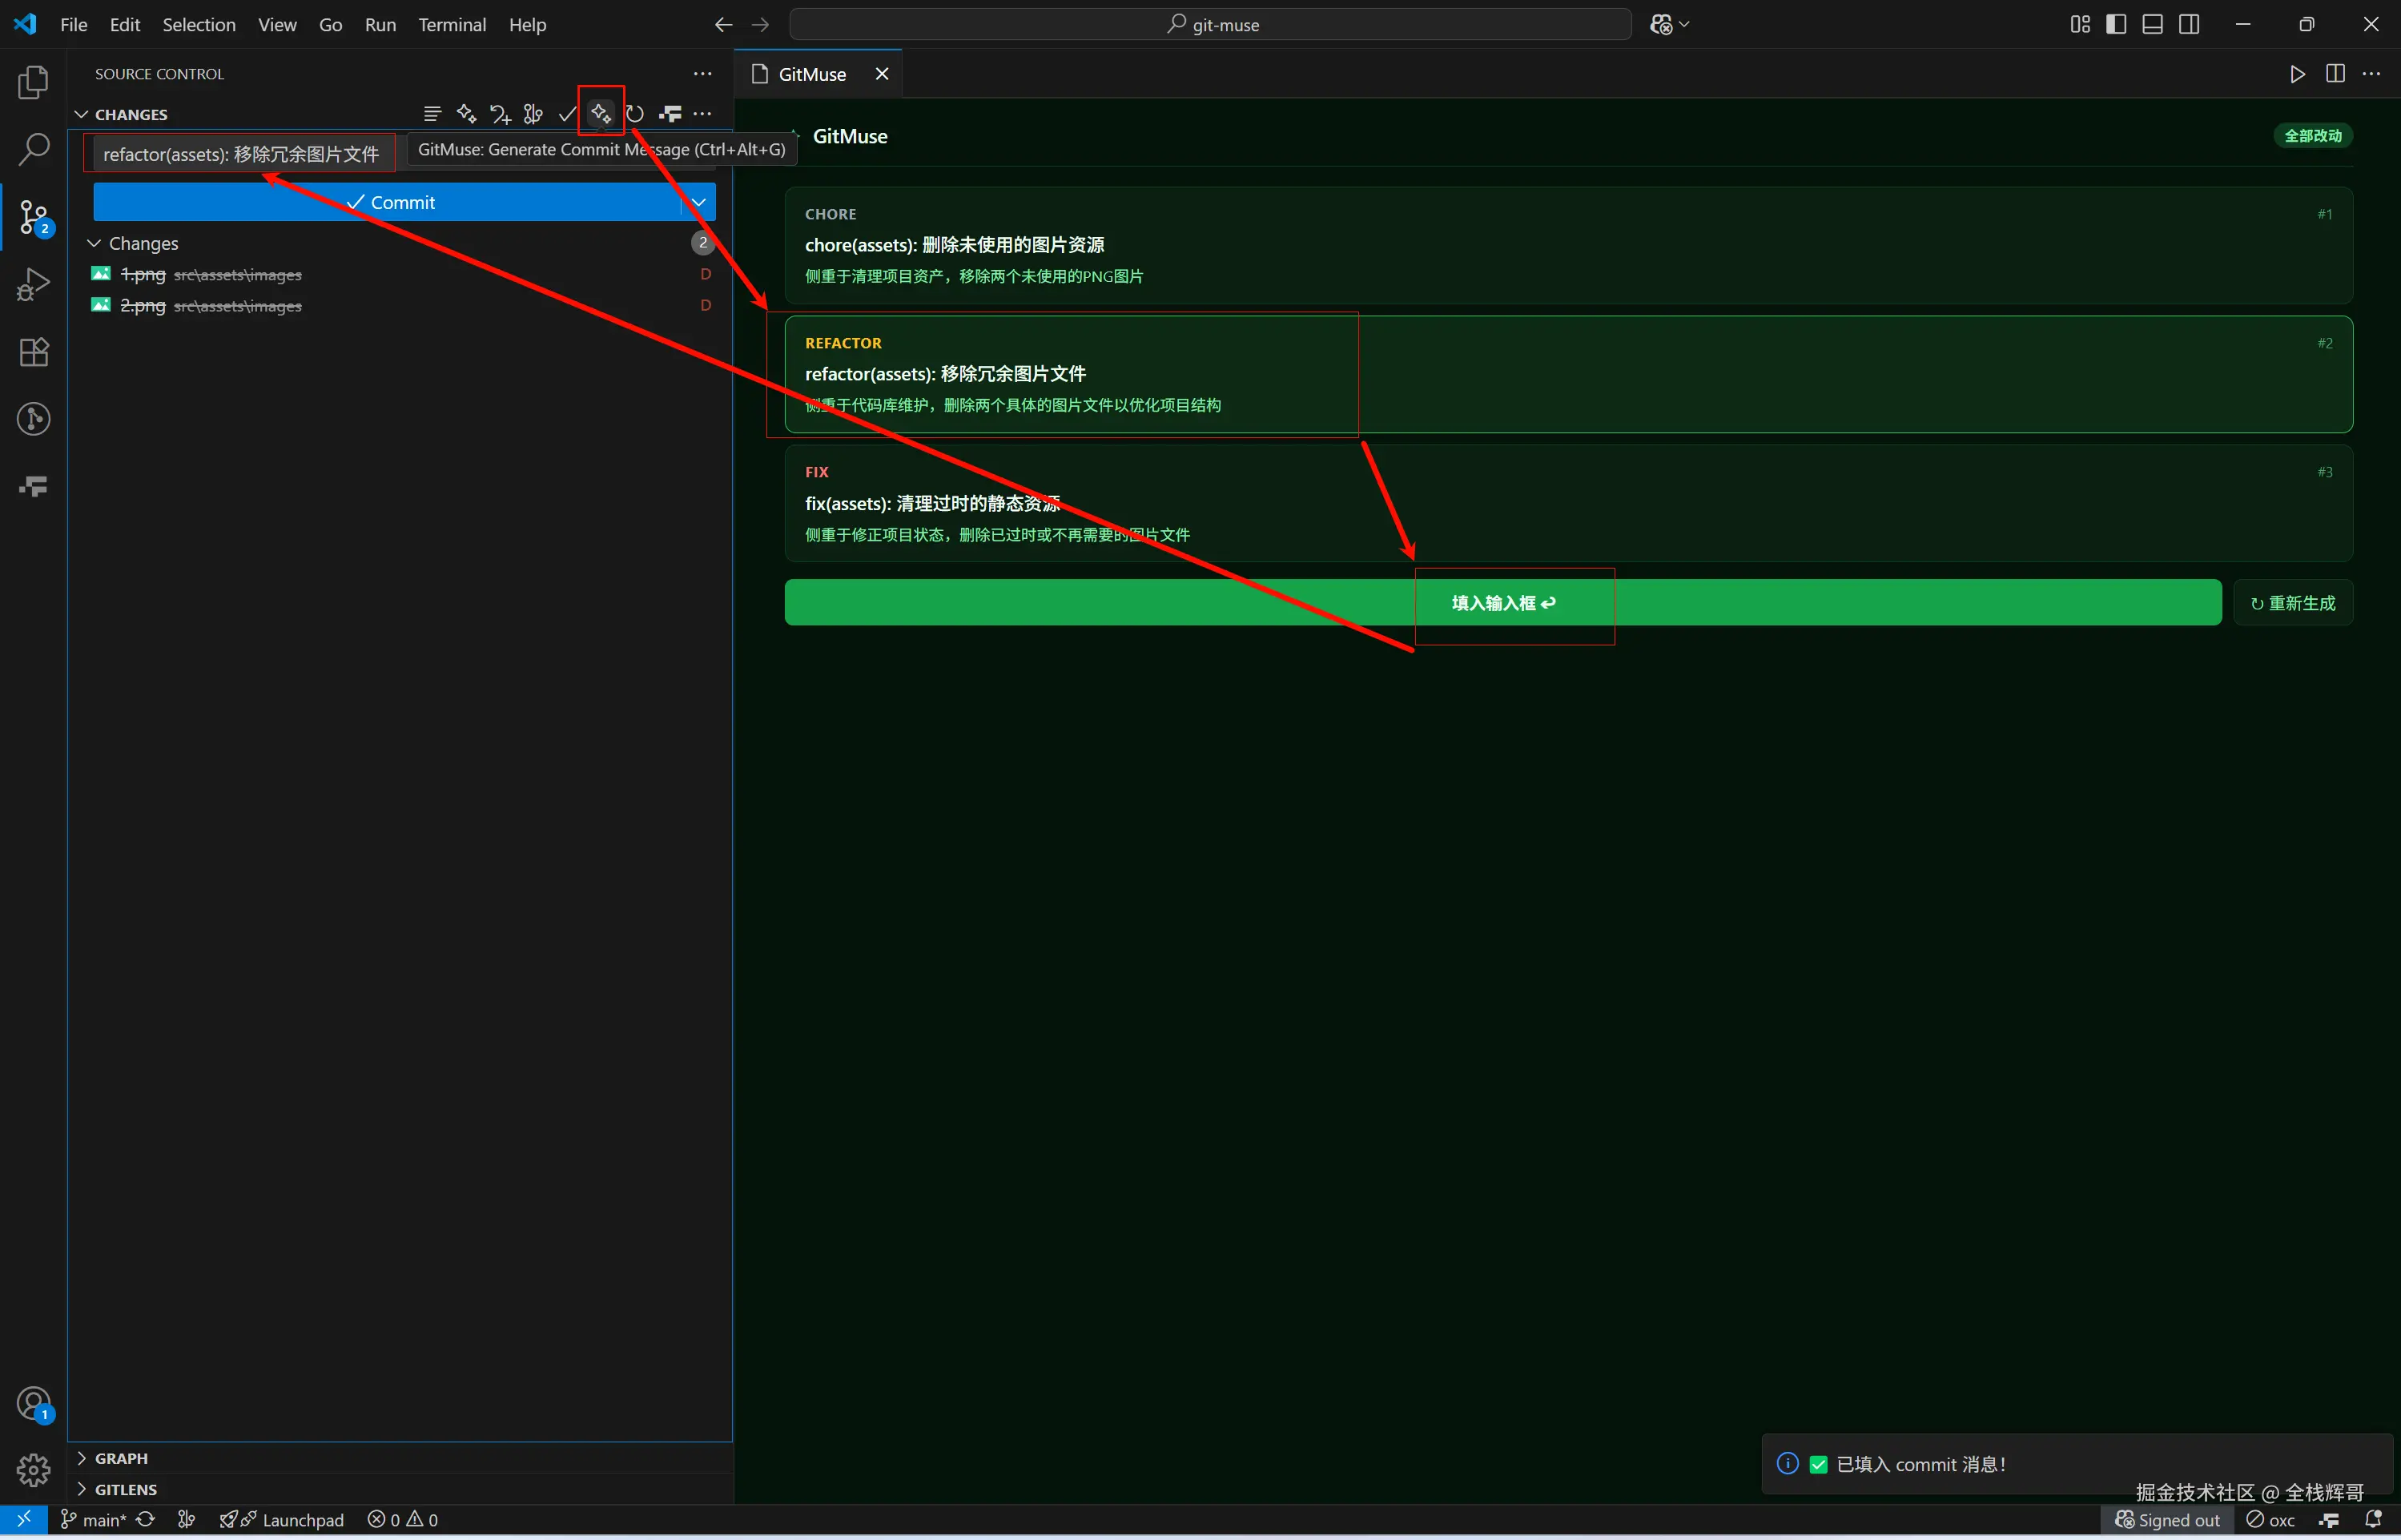Select the GitMuse editor tab
Viewport: 2401px width, 1540px height.
[811, 74]
